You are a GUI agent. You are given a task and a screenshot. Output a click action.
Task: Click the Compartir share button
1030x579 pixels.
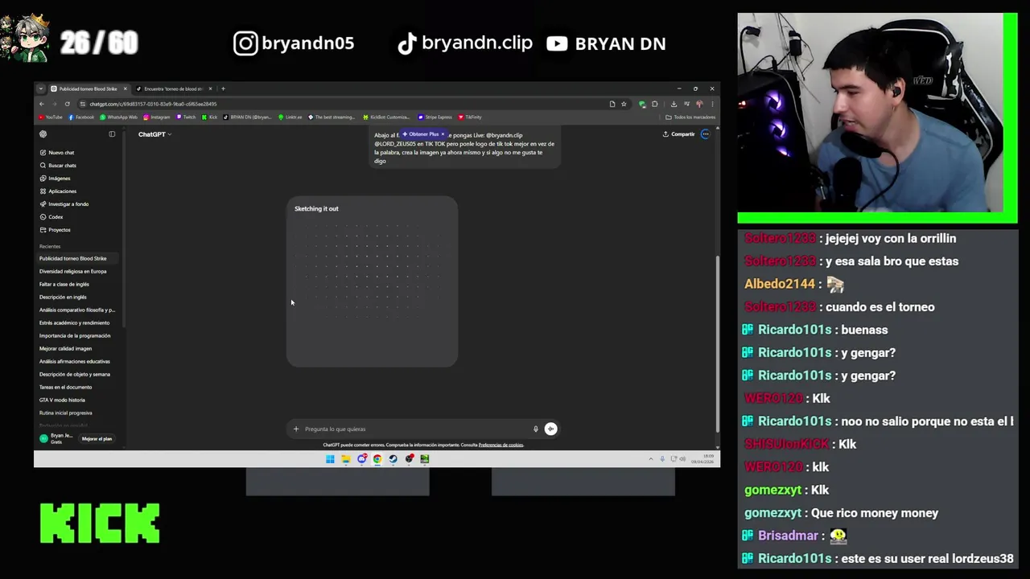click(x=678, y=134)
